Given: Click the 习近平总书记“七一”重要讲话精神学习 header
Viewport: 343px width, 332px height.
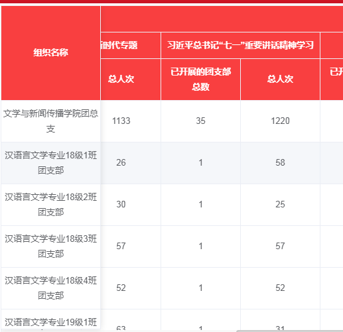Looking at the screenshot, I should tap(240, 45).
